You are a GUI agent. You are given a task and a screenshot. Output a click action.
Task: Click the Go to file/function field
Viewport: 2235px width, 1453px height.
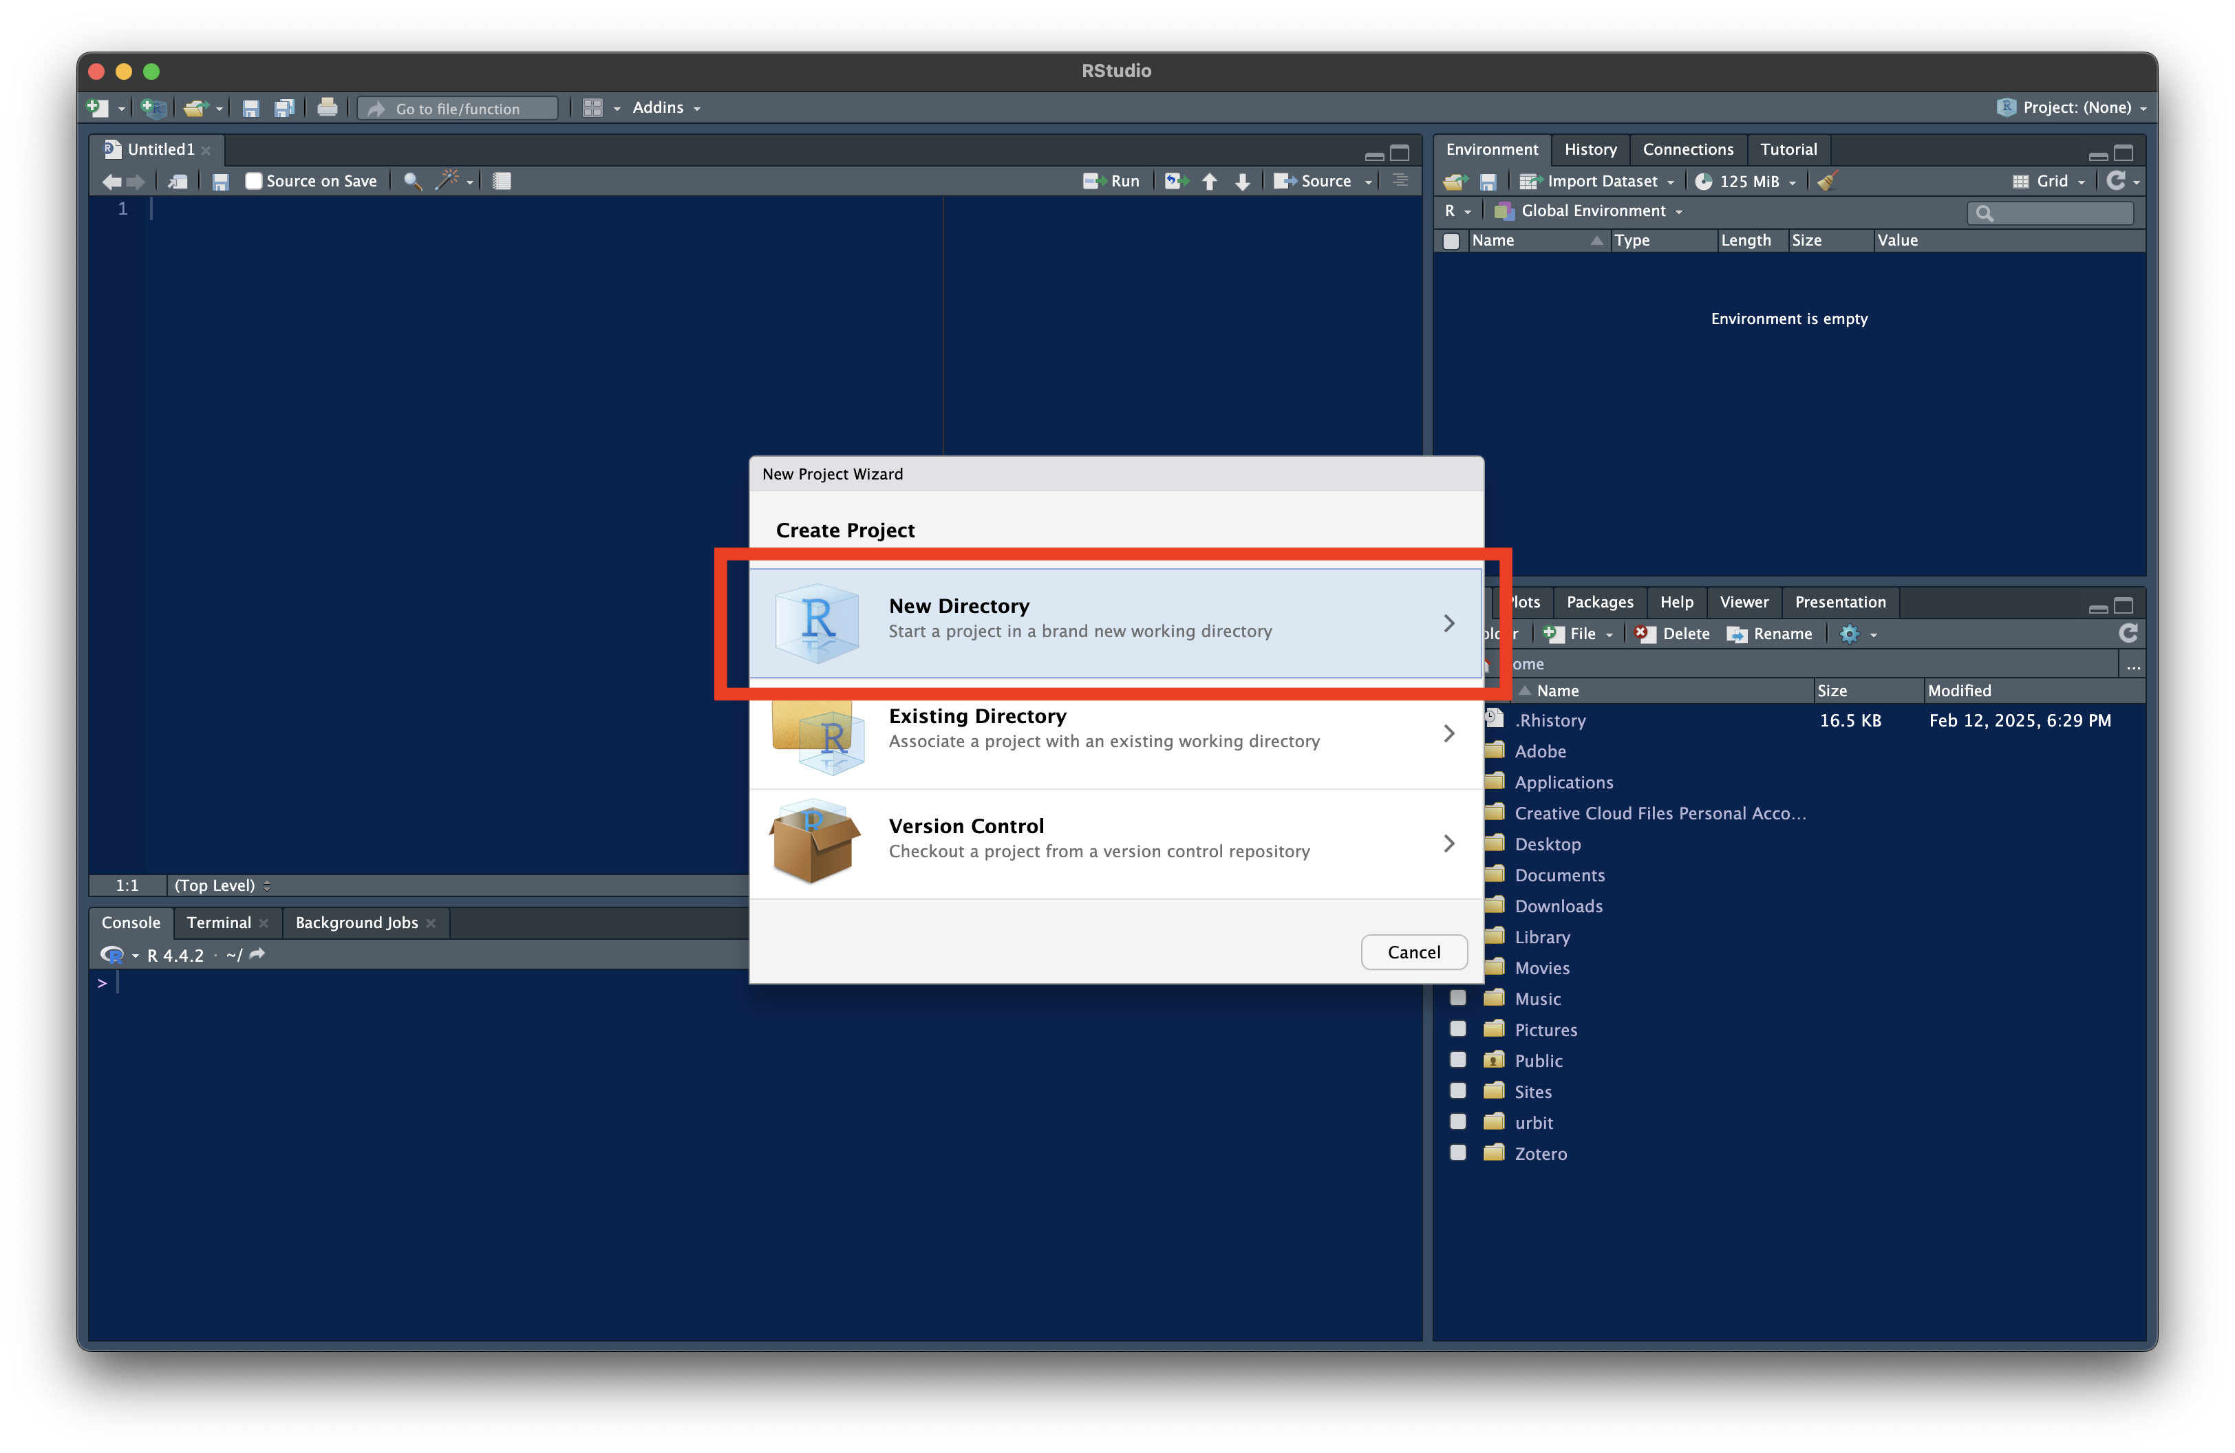pos(458,109)
